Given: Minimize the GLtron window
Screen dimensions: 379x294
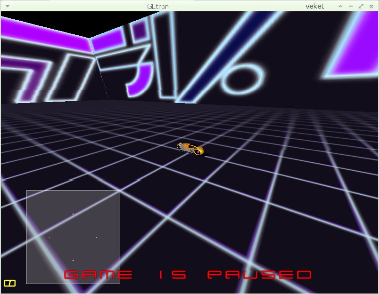Looking at the screenshot, I should [351, 6].
